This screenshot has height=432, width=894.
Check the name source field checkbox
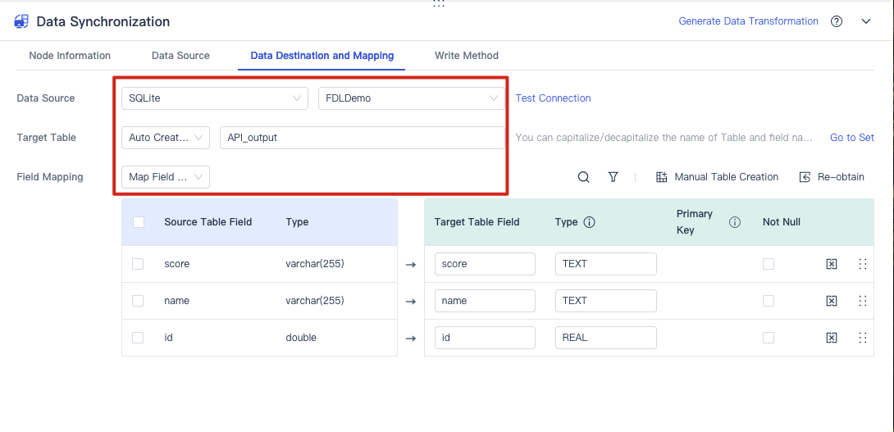tap(138, 301)
